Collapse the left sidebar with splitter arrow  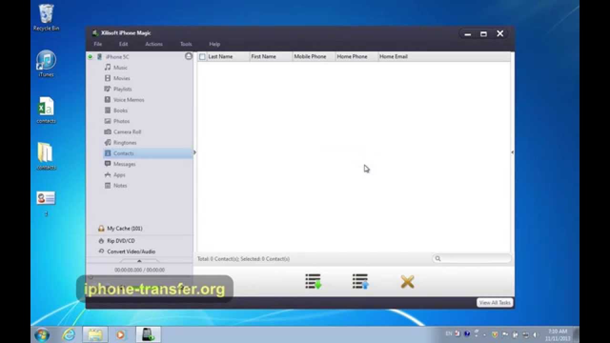(x=194, y=152)
